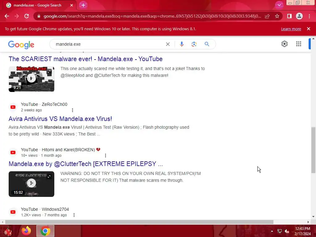Open Google quick settings gear
316x237 pixels.
(284, 44)
